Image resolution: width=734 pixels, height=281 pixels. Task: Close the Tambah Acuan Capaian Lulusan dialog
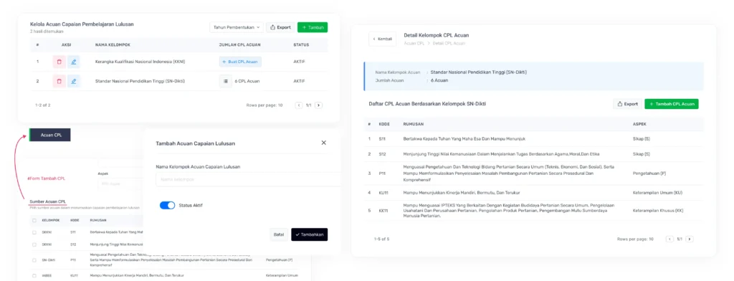[323, 143]
